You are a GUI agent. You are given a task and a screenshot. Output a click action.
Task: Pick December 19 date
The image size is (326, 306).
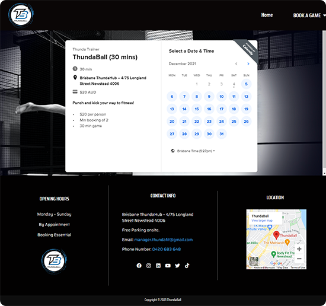[x=246, y=109]
